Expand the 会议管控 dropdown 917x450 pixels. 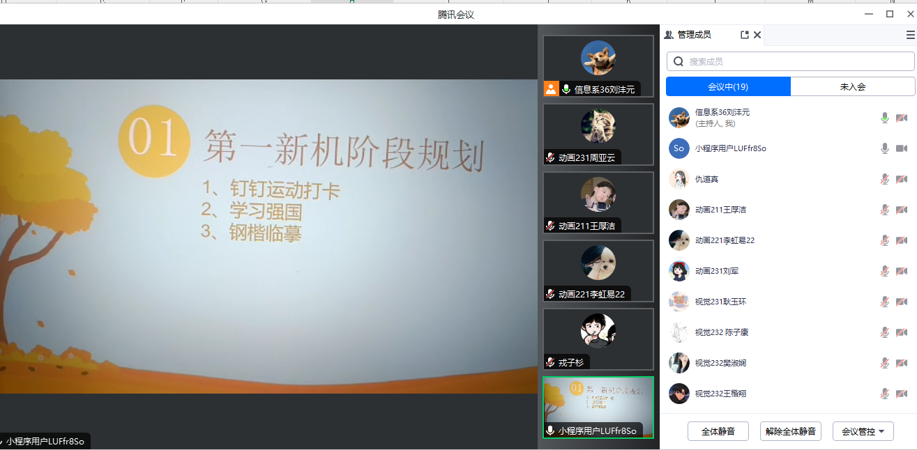[863, 432]
